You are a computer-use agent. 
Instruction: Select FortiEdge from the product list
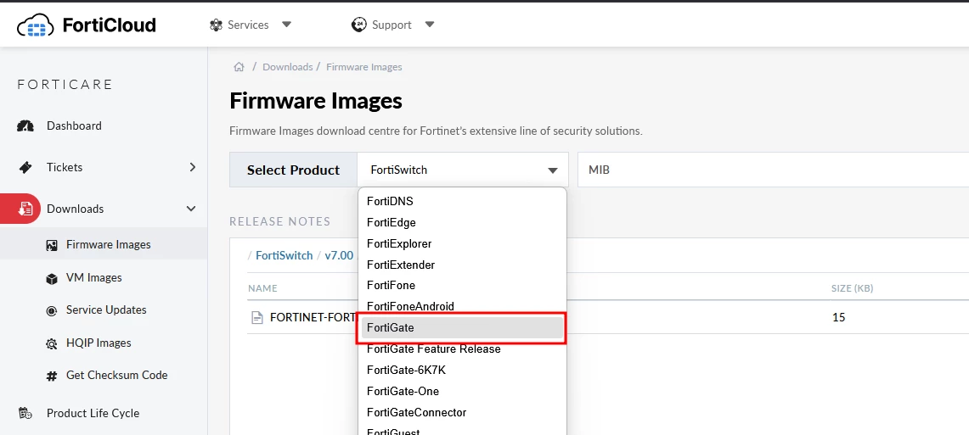462,223
